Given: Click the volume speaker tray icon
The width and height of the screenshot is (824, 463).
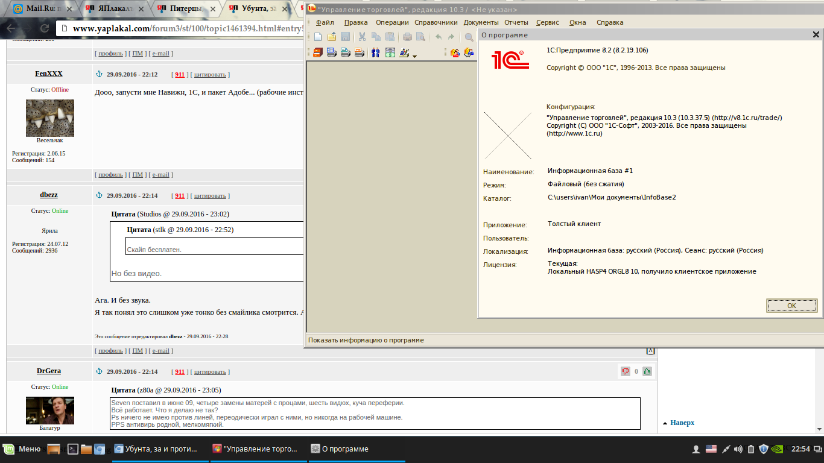Looking at the screenshot, I should (x=738, y=449).
